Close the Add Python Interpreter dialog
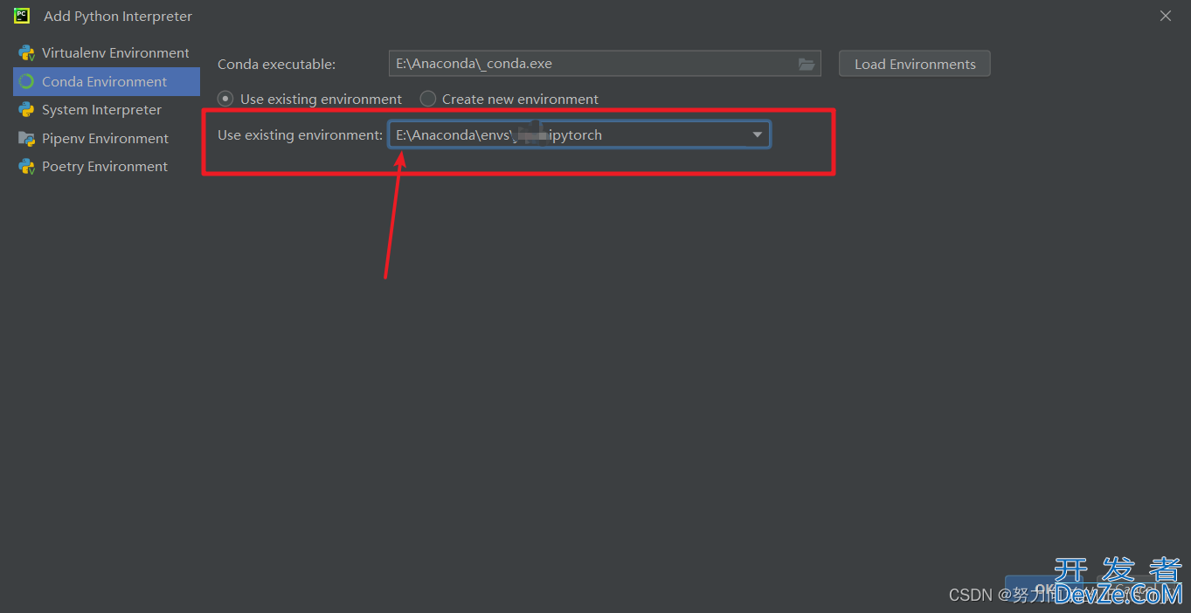Image resolution: width=1191 pixels, height=613 pixels. coord(1166,16)
